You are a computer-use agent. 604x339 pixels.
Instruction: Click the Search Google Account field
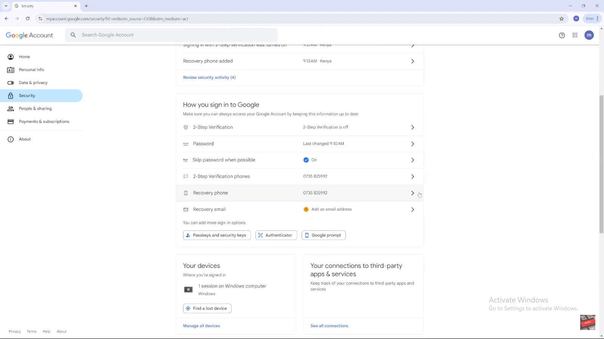click(171, 35)
